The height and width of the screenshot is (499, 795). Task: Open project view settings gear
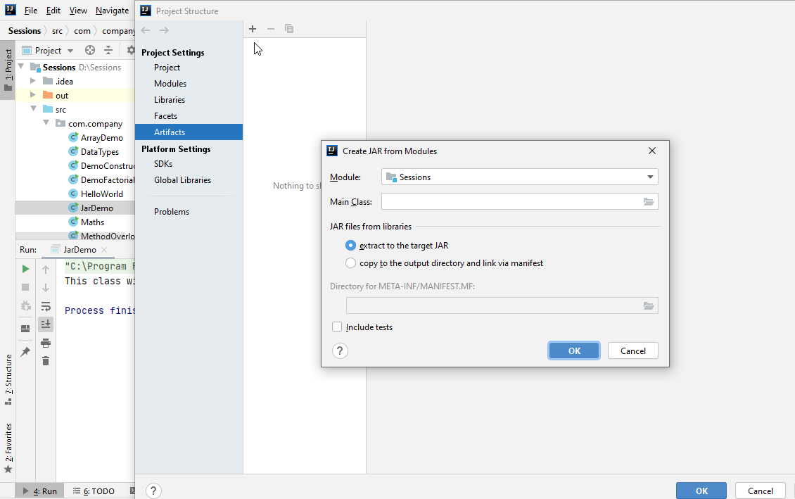(x=129, y=50)
